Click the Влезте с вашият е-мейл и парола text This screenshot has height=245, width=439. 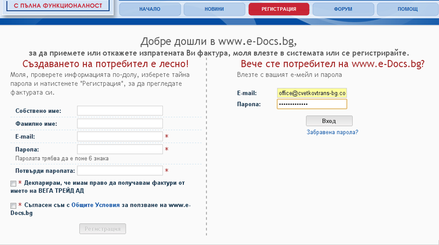290,75
